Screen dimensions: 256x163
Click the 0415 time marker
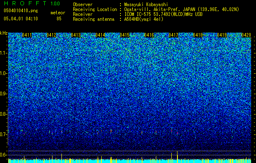pyautogui.click(x=125, y=35)
